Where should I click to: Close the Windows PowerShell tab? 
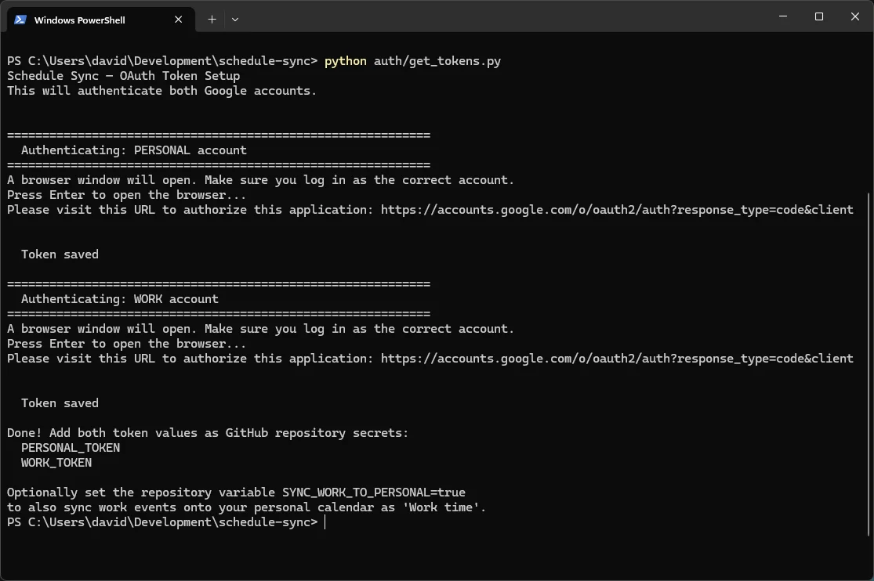[x=178, y=20]
